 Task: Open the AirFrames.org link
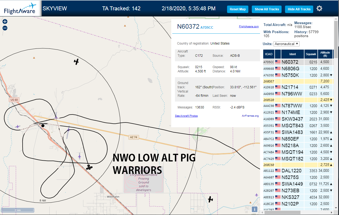tap(250, 116)
